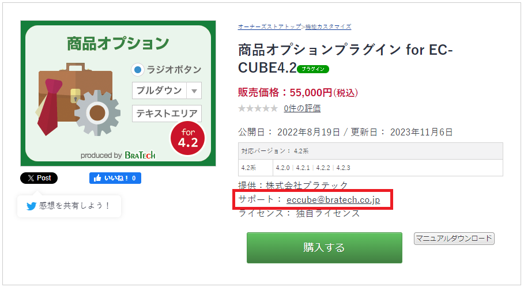Click the Facebook いいね! thumbs-up button
524x287 pixels.
coord(115,178)
